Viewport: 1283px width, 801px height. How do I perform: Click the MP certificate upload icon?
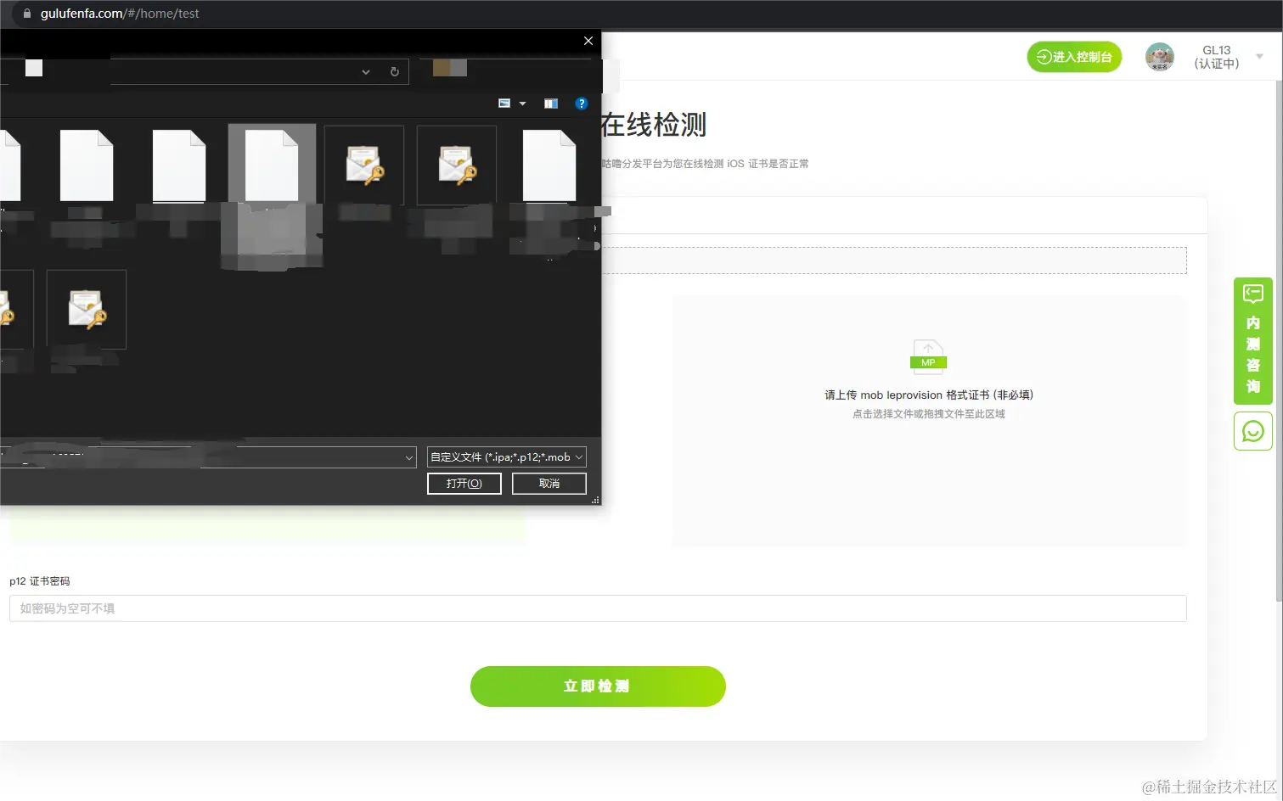pyautogui.click(x=927, y=356)
